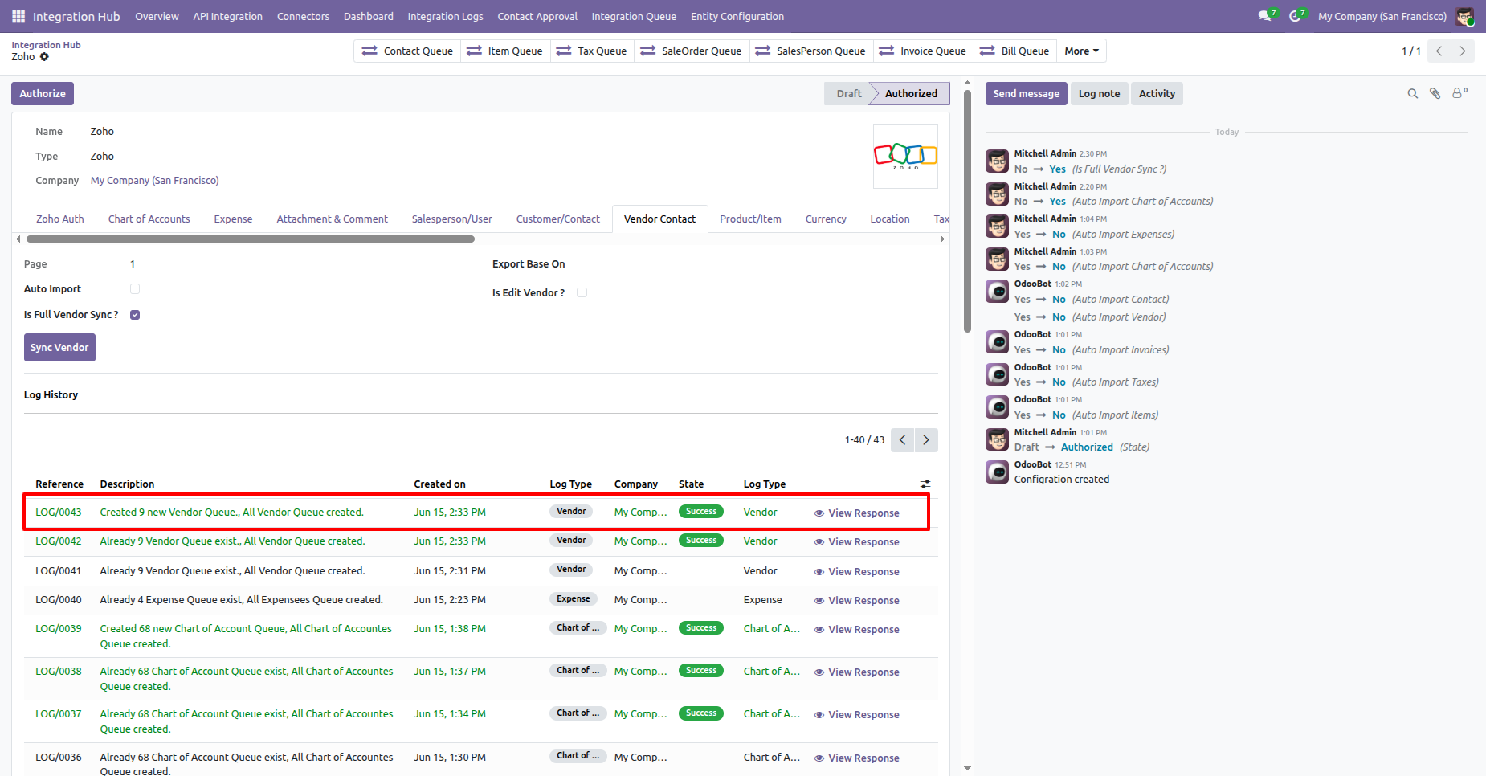Sort log table by Created on column

[439, 484]
